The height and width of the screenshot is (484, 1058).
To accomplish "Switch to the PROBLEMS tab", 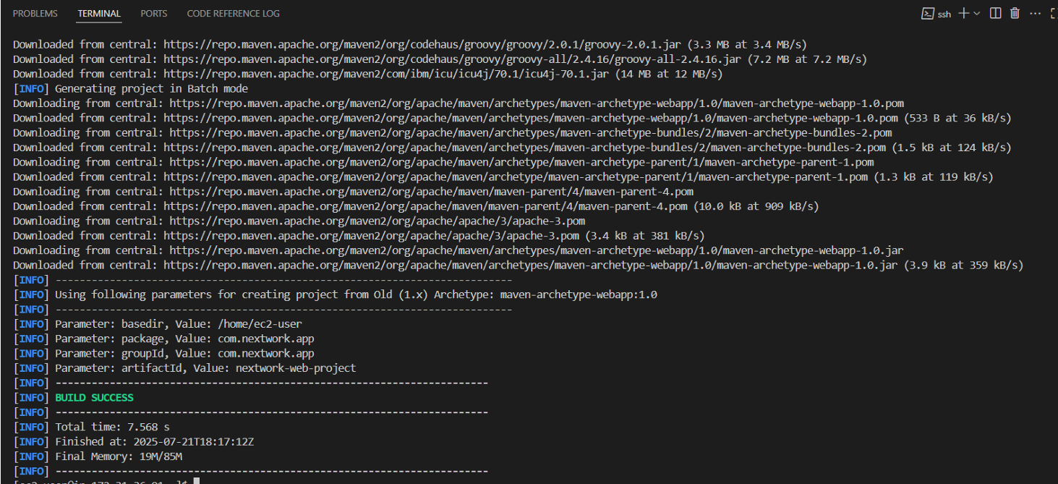I will (x=35, y=14).
